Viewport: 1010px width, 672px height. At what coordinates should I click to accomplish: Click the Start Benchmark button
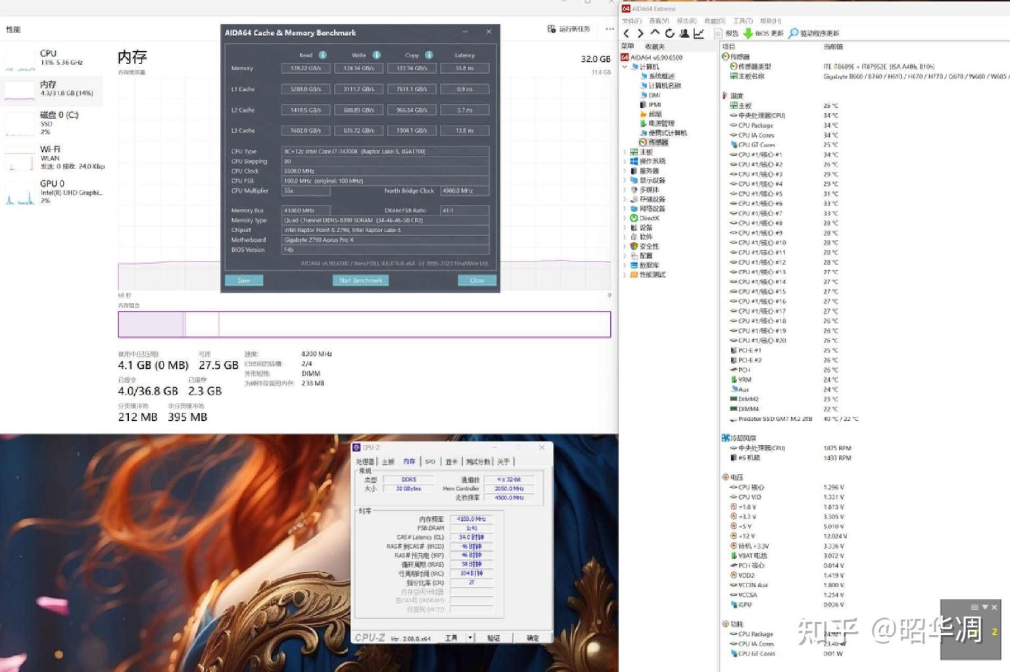tap(360, 281)
